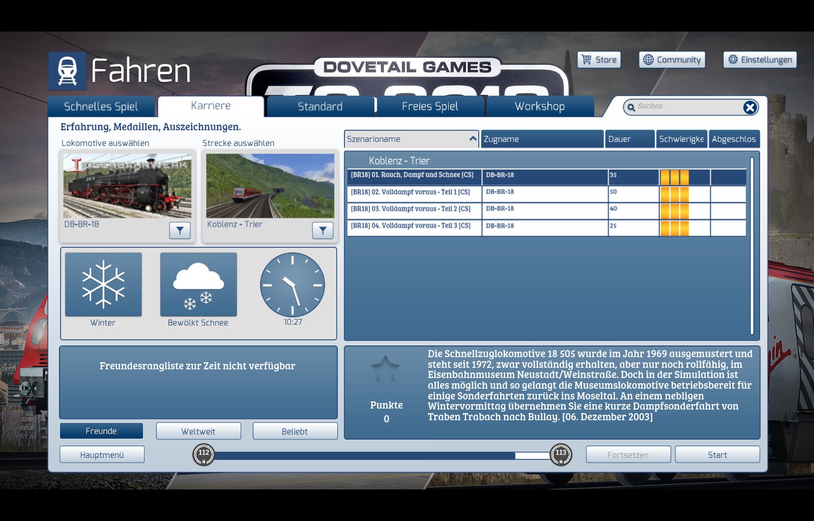Click the level 113 badge
814x521 pixels.
pos(561,454)
